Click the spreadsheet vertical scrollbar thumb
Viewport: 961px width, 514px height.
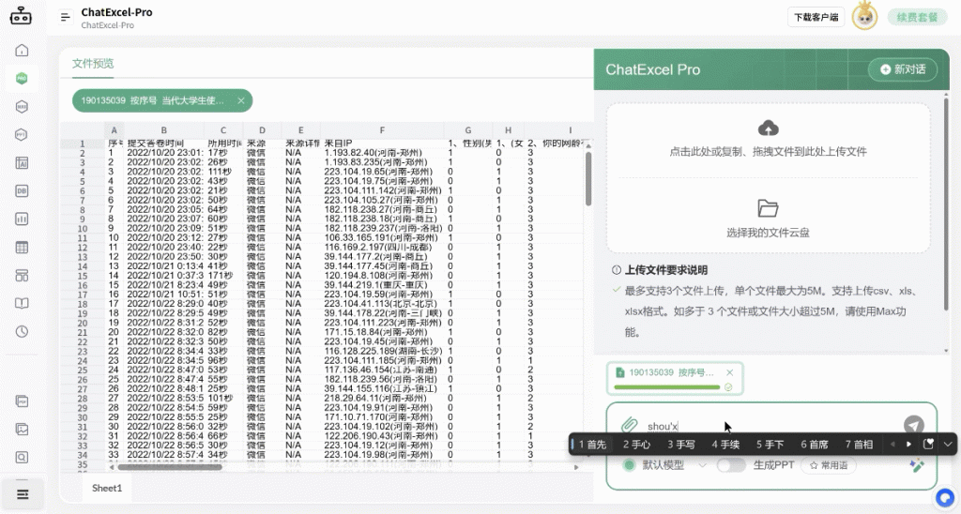click(588, 178)
